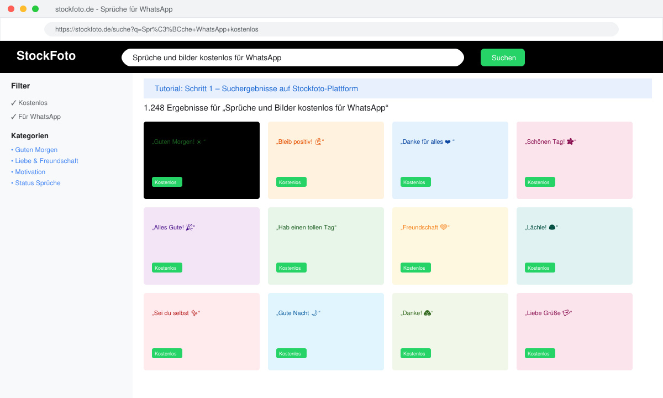Open the Bleib positiv card
Screen dimensions: 663x398
pyautogui.click(x=326, y=160)
